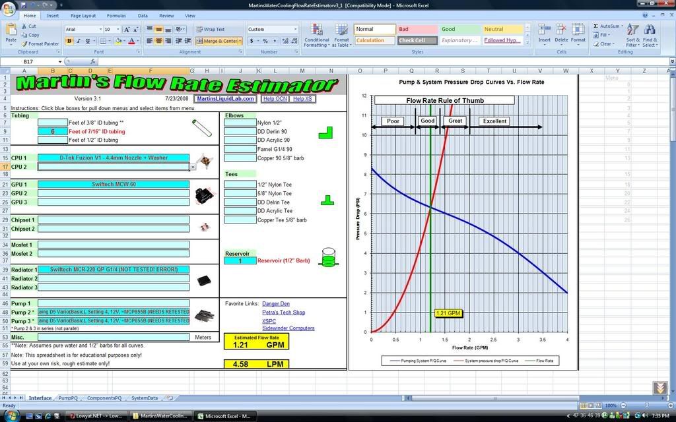Apply the Good cell style swatch
Screen dimensions: 676x422
click(x=448, y=29)
